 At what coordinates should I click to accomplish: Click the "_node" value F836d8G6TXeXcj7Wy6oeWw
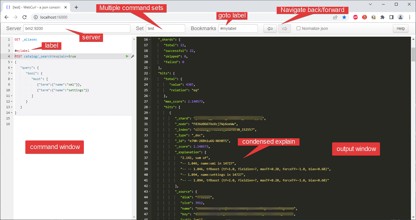coord(215,124)
